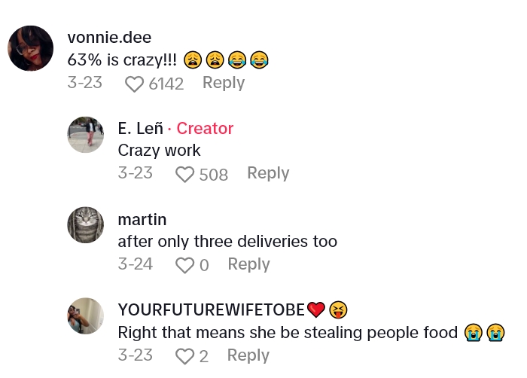View YOURFUTUREWIFETOBE's profile avatar

coord(86,316)
